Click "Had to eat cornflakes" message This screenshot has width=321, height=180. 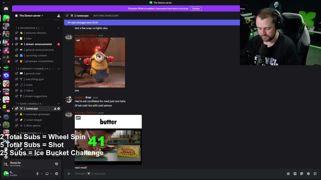pos(100,101)
